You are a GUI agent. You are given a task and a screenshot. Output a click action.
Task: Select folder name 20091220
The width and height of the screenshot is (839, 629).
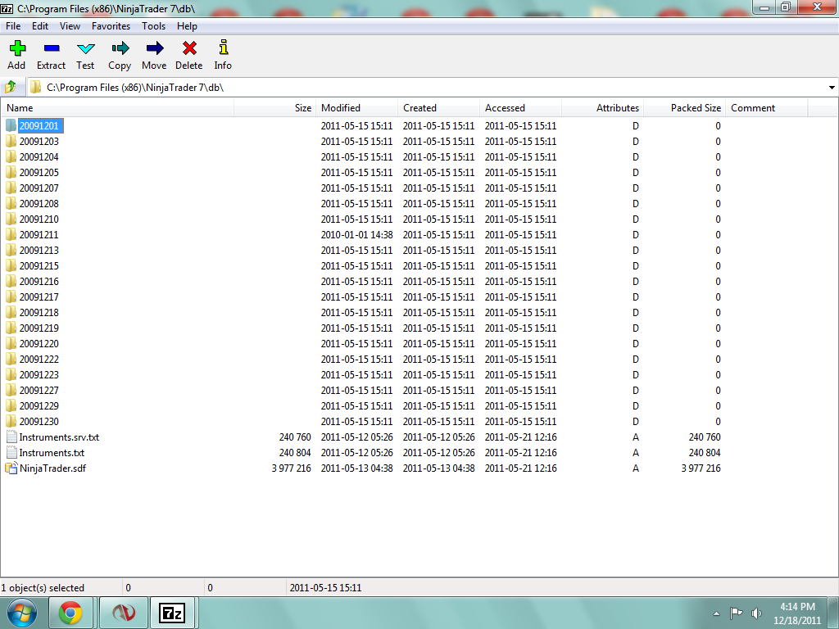(x=39, y=343)
